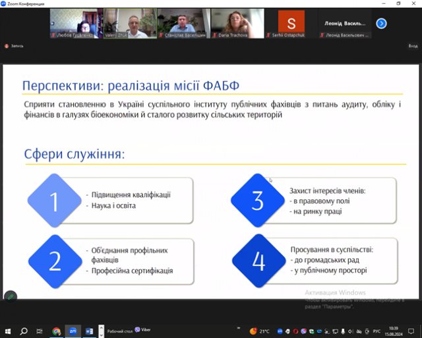The image size is (422, 338).
Task: Open Task View on the taskbar
Action: (x=40, y=331)
